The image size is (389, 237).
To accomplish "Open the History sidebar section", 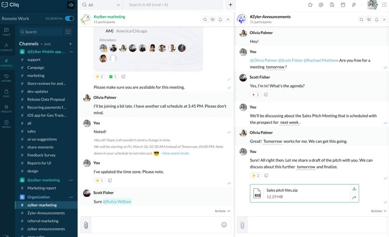I will click(7, 78).
